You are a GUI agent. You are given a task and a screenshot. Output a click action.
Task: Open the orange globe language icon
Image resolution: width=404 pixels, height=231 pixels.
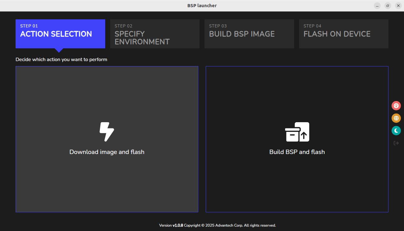(396, 118)
